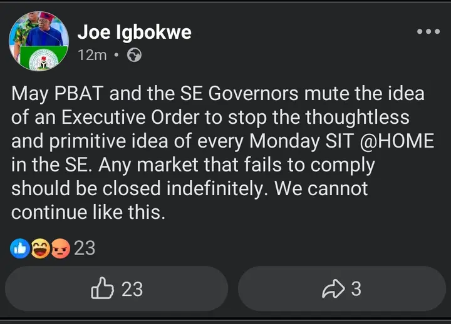Click the blue thumbs-up reaction emoji
Viewport: 451px width, 324px height.
click(x=21, y=248)
